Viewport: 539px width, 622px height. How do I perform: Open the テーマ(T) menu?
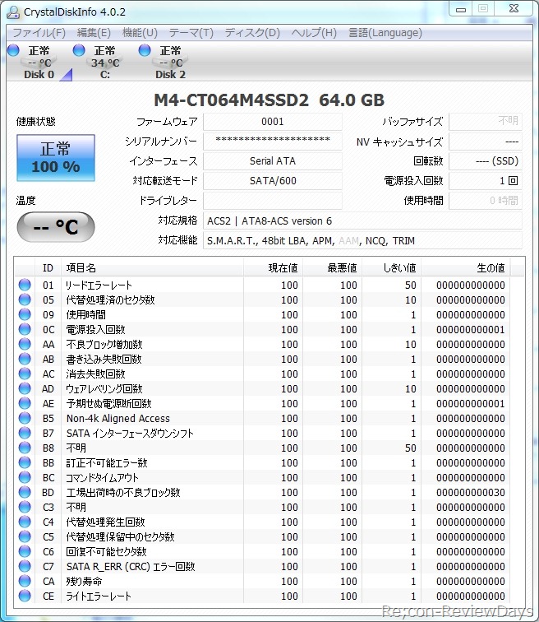point(191,33)
